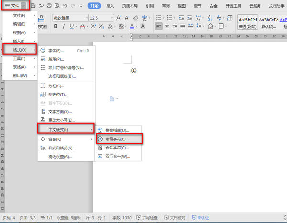Toggle Center alignment button
287x223 pixels.
pos(167,26)
